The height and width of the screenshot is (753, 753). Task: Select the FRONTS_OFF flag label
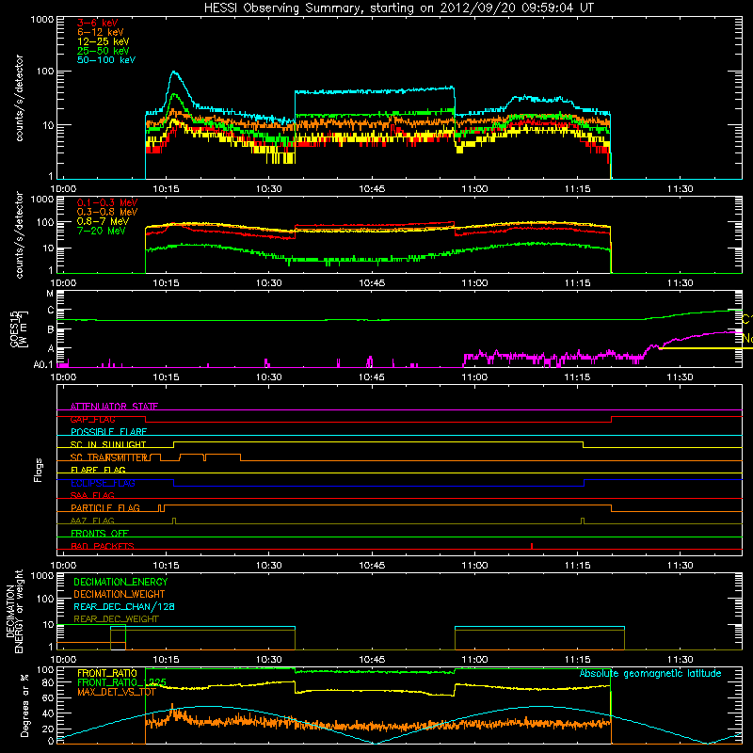(x=100, y=534)
